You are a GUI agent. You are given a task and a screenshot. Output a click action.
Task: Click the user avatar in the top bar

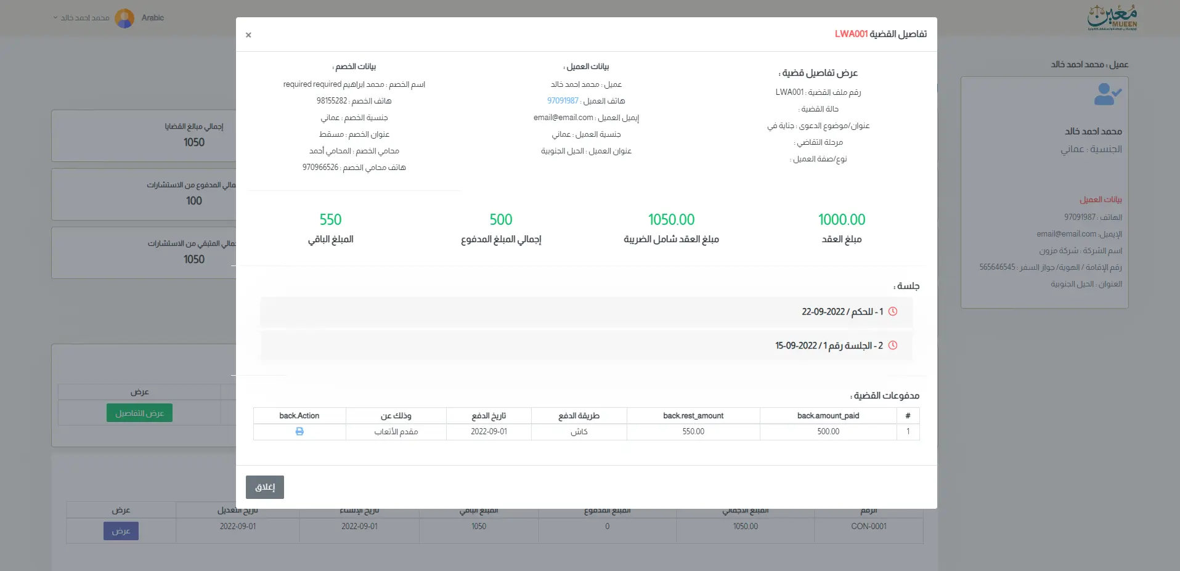[124, 18]
